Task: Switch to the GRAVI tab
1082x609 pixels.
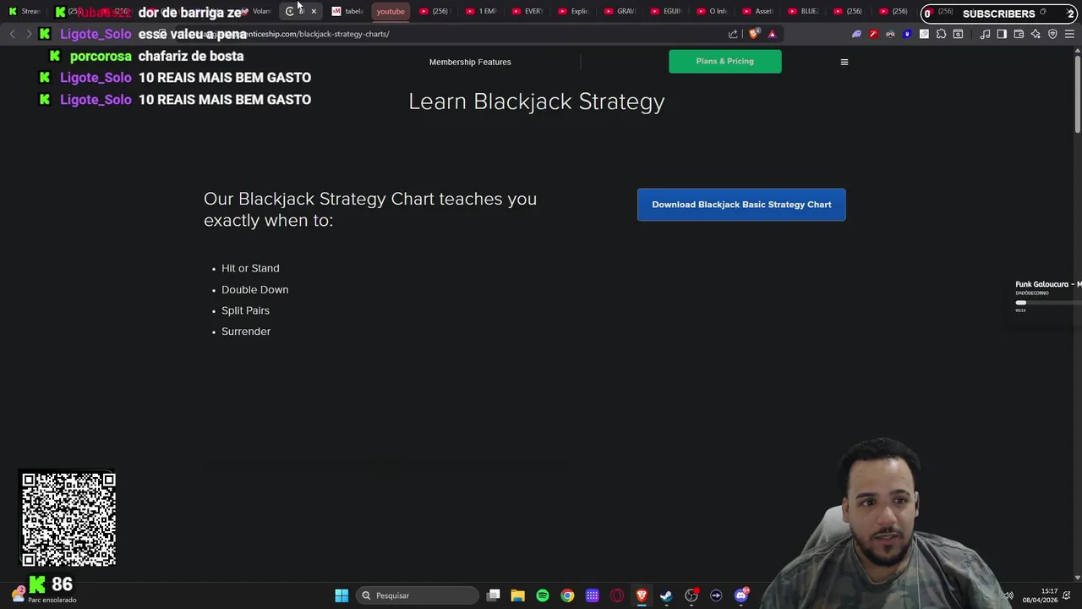Action: (620, 11)
